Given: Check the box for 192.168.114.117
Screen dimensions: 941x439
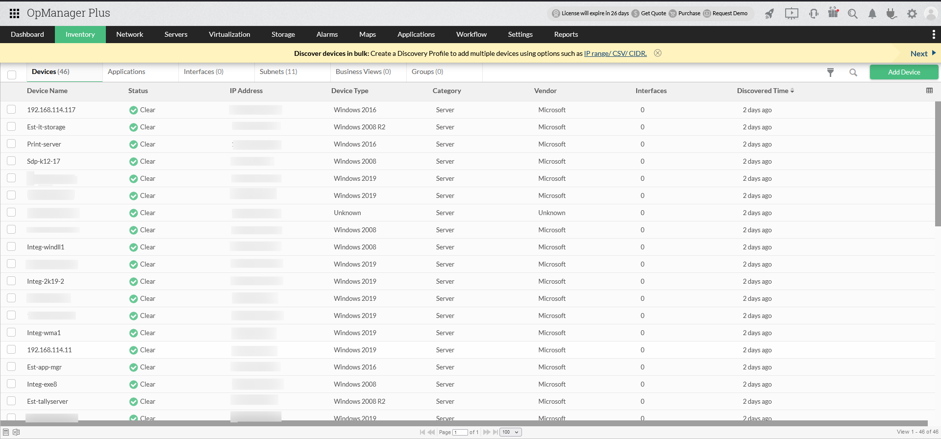Looking at the screenshot, I should [x=11, y=109].
